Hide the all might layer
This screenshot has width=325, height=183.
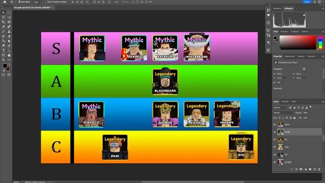pyautogui.click(x=275, y=162)
